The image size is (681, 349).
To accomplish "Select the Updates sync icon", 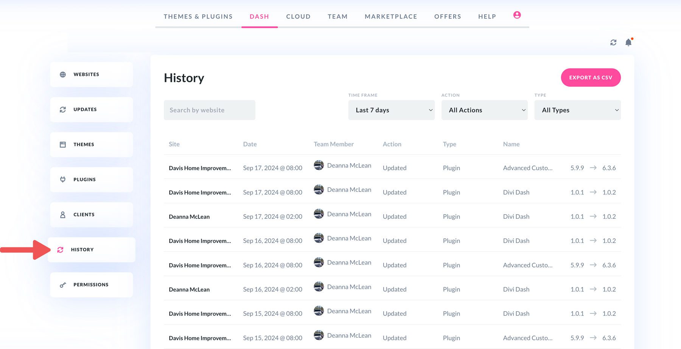I will coord(62,110).
